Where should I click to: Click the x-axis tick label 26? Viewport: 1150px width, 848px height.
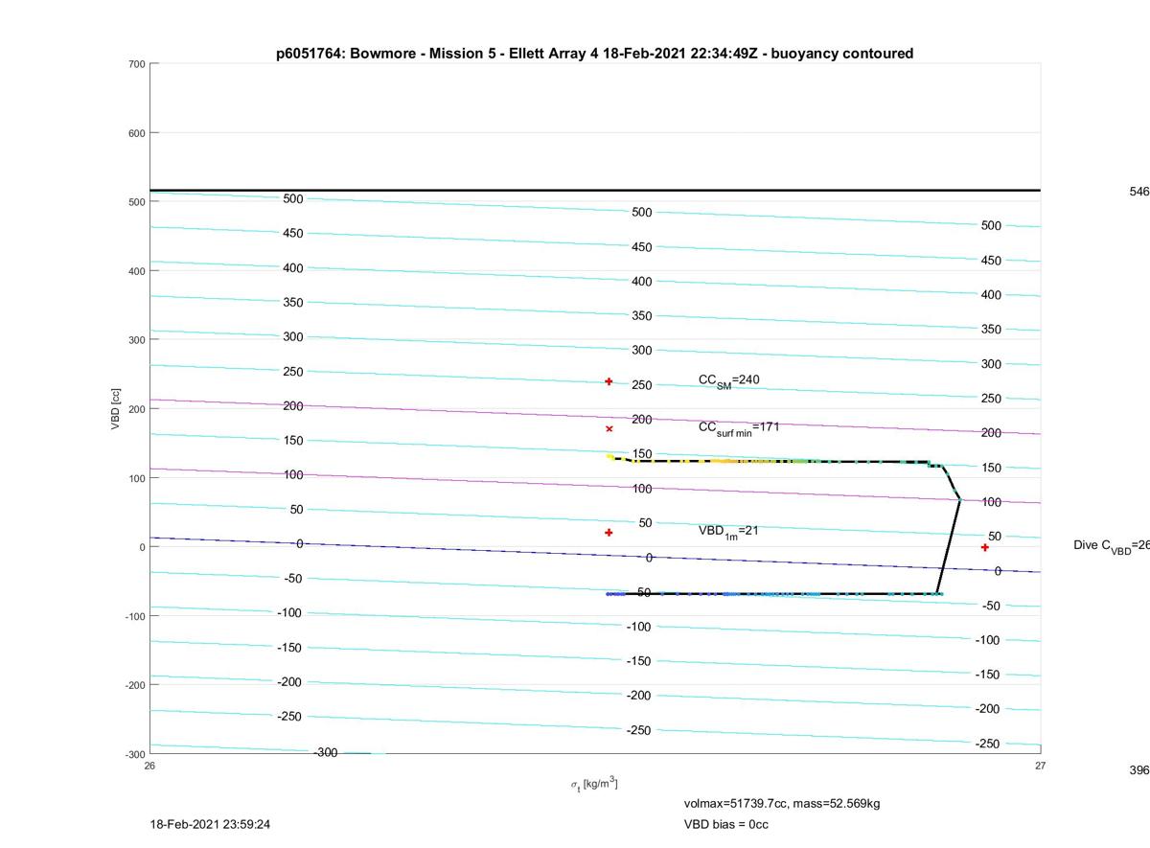pos(149,766)
